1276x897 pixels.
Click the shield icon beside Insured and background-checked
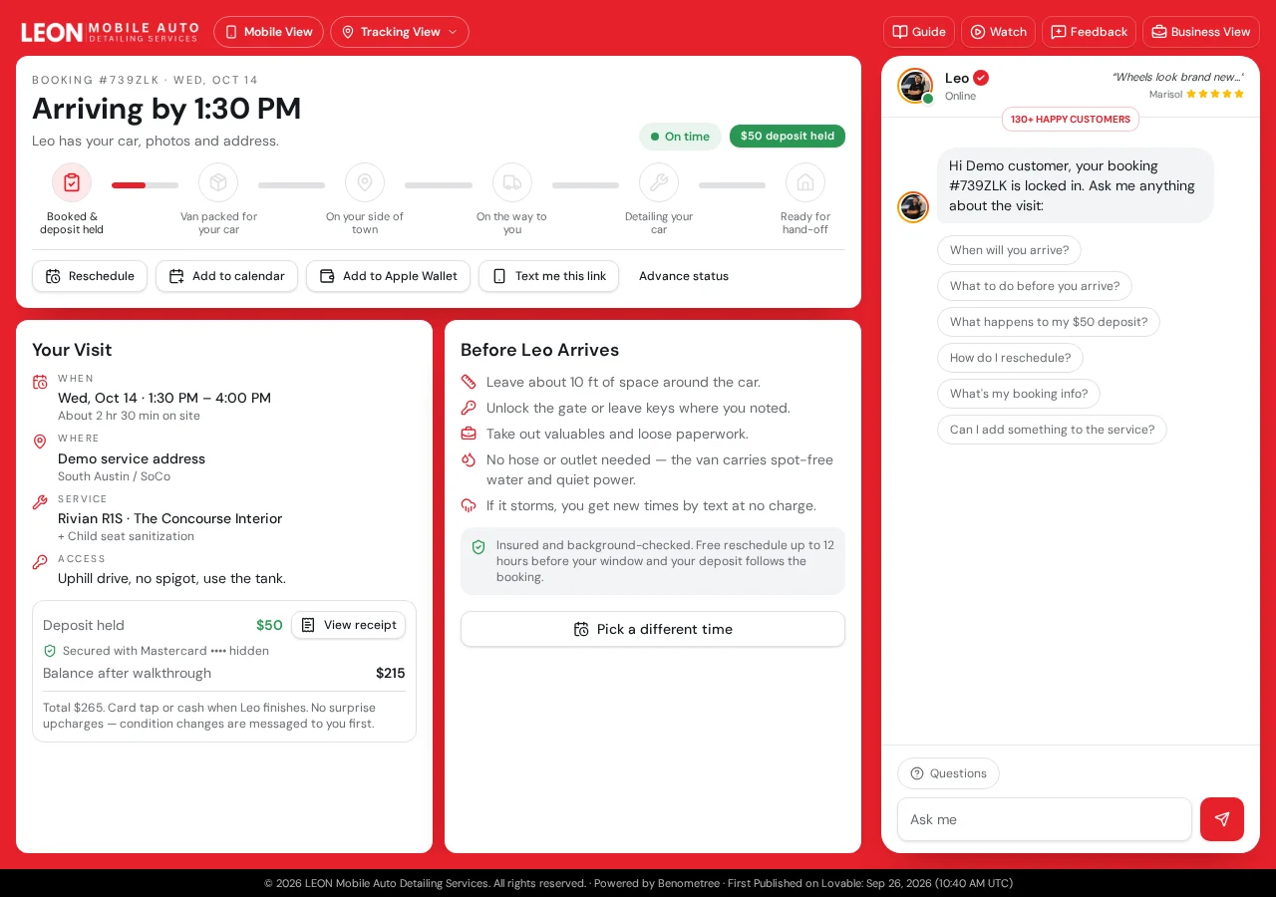(478, 547)
